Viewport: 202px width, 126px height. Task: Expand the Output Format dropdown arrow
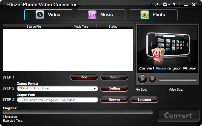tap(94, 88)
